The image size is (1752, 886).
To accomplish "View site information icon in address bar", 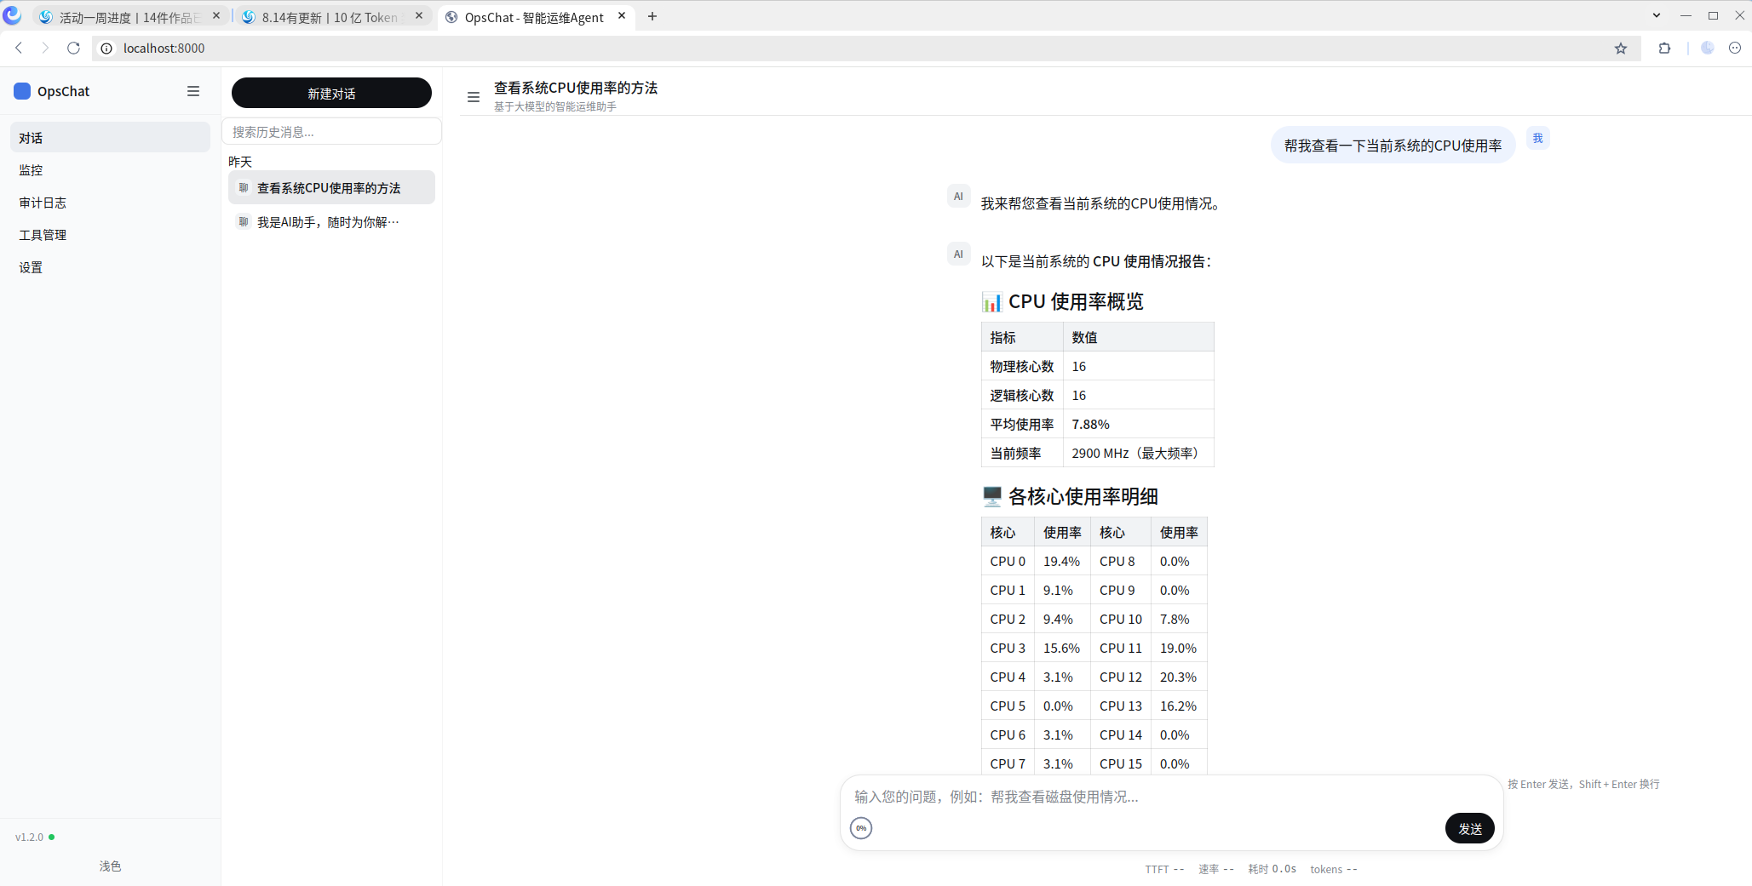I will point(106,49).
